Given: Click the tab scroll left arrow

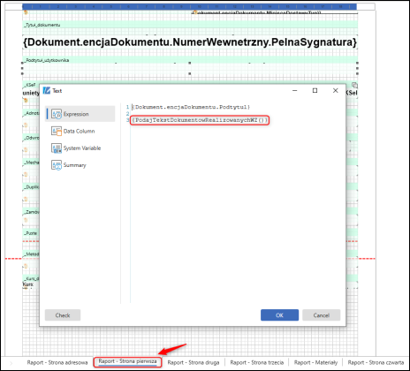Looking at the screenshot, I should click(x=11, y=363).
